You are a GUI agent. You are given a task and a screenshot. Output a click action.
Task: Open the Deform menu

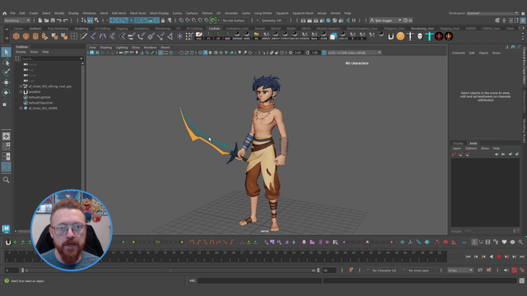(207, 13)
